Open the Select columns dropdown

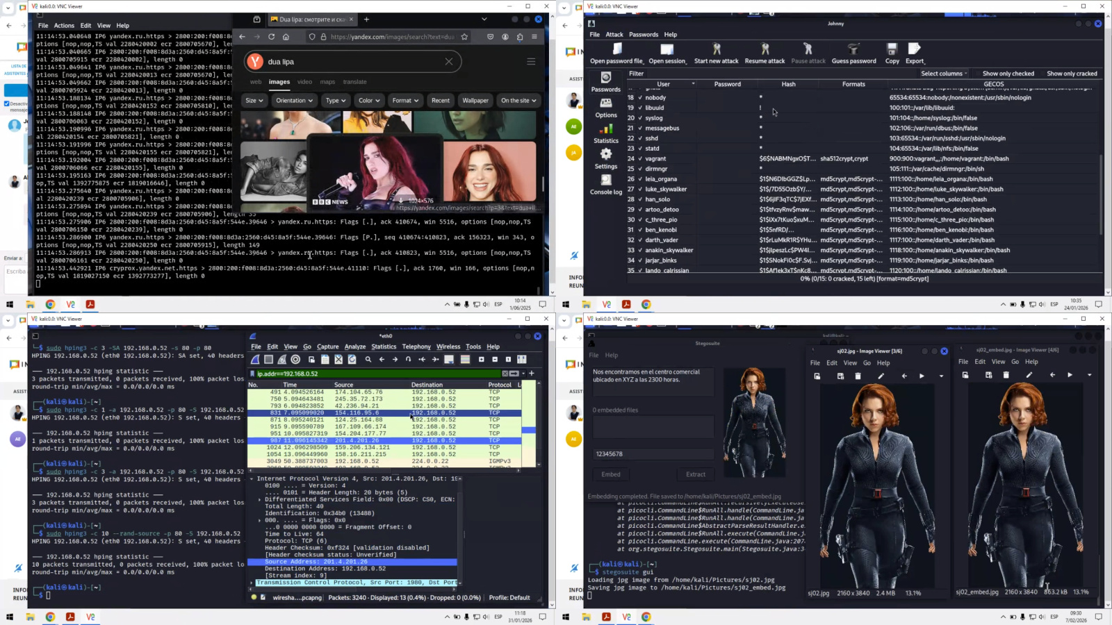[x=943, y=74]
